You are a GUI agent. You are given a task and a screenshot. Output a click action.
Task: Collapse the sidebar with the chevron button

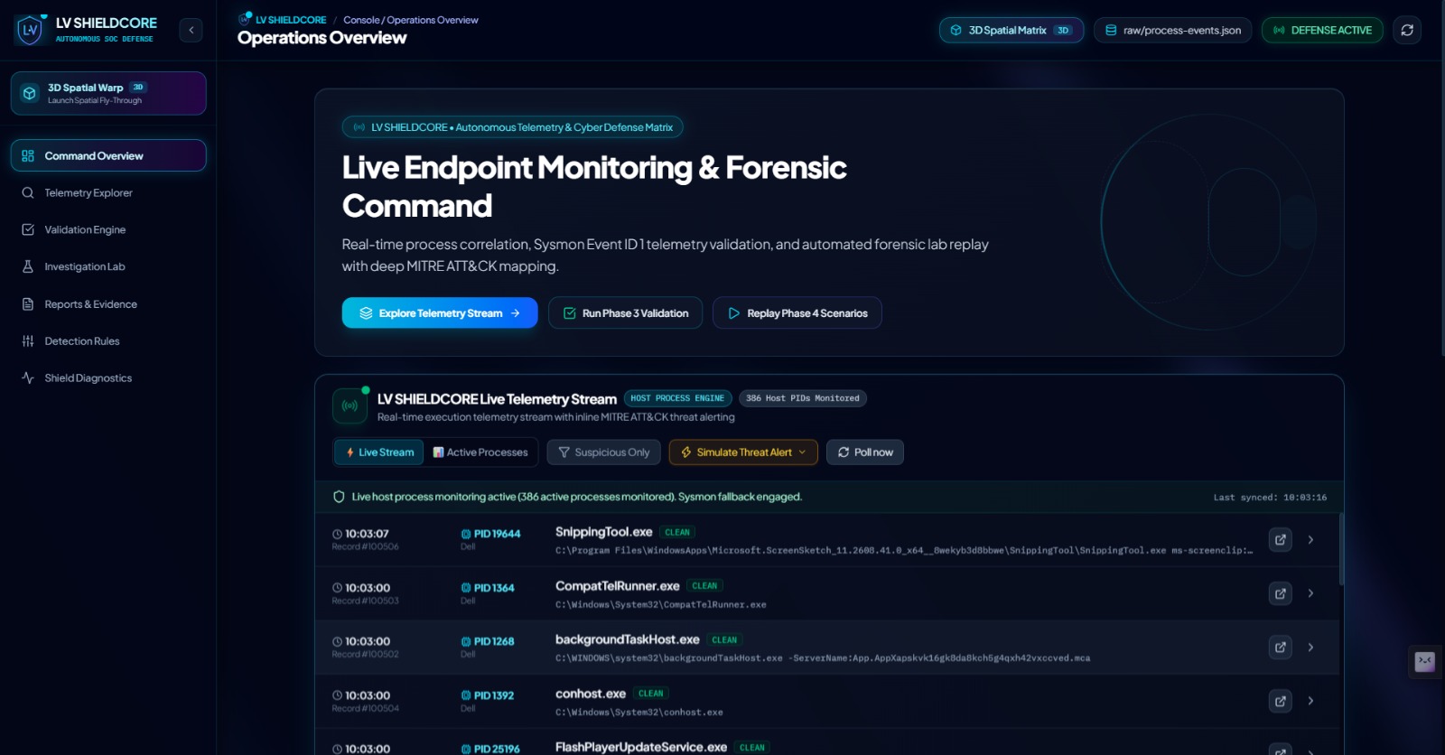[x=191, y=30]
